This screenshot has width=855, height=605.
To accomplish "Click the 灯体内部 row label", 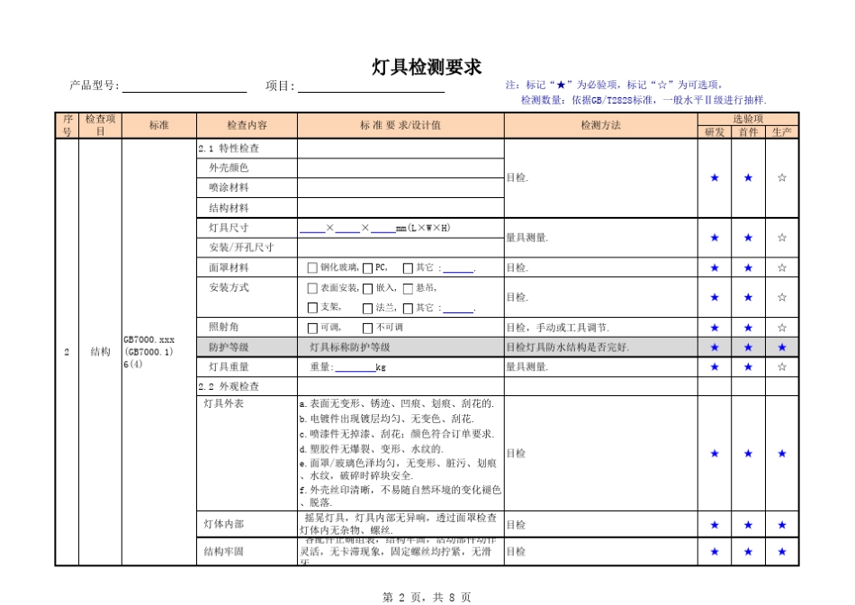I will pos(223,524).
